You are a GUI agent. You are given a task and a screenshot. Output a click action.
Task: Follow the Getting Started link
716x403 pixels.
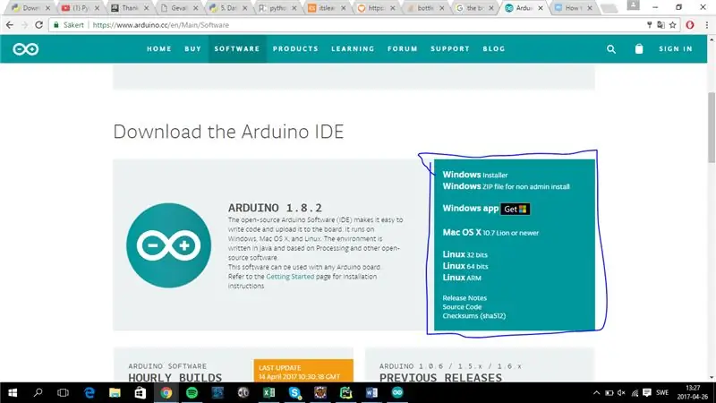point(290,277)
